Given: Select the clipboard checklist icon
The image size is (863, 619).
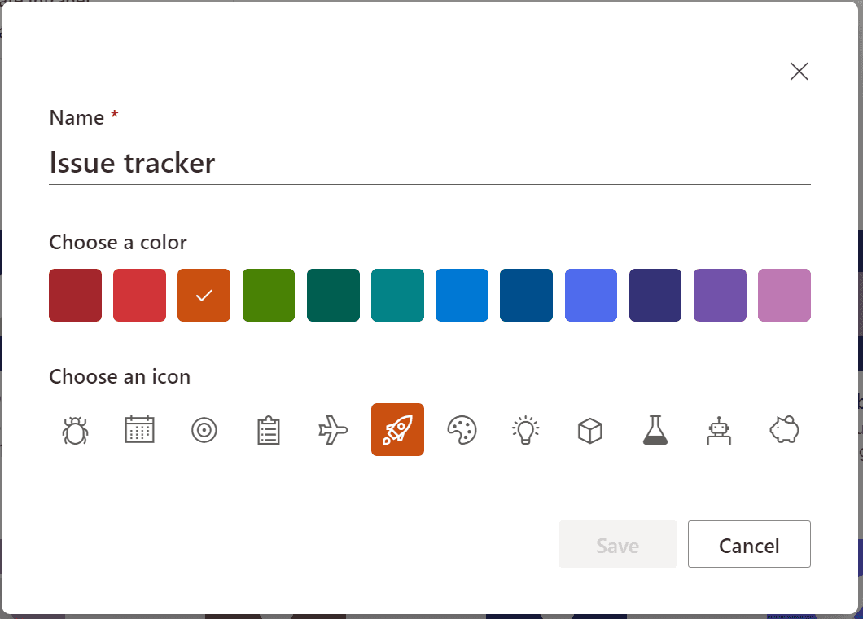Looking at the screenshot, I should [269, 429].
